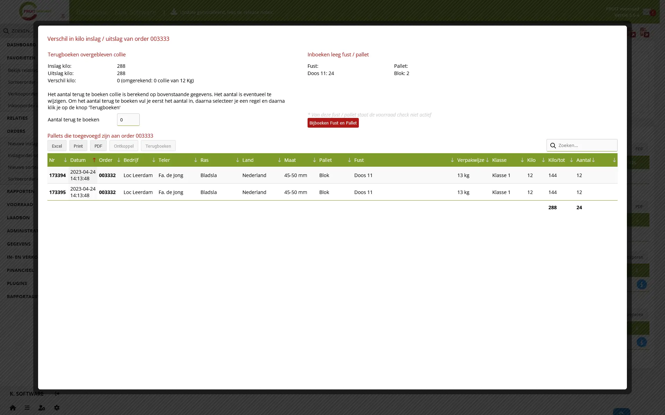
Task: Open RELATIES sidebar section
Action: (x=17, y=118)
